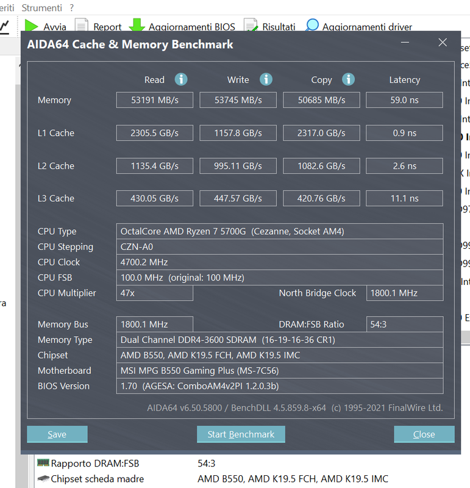Click CPU Stepping value CZN-A0
470x488 pixels.
pos(280,247)
